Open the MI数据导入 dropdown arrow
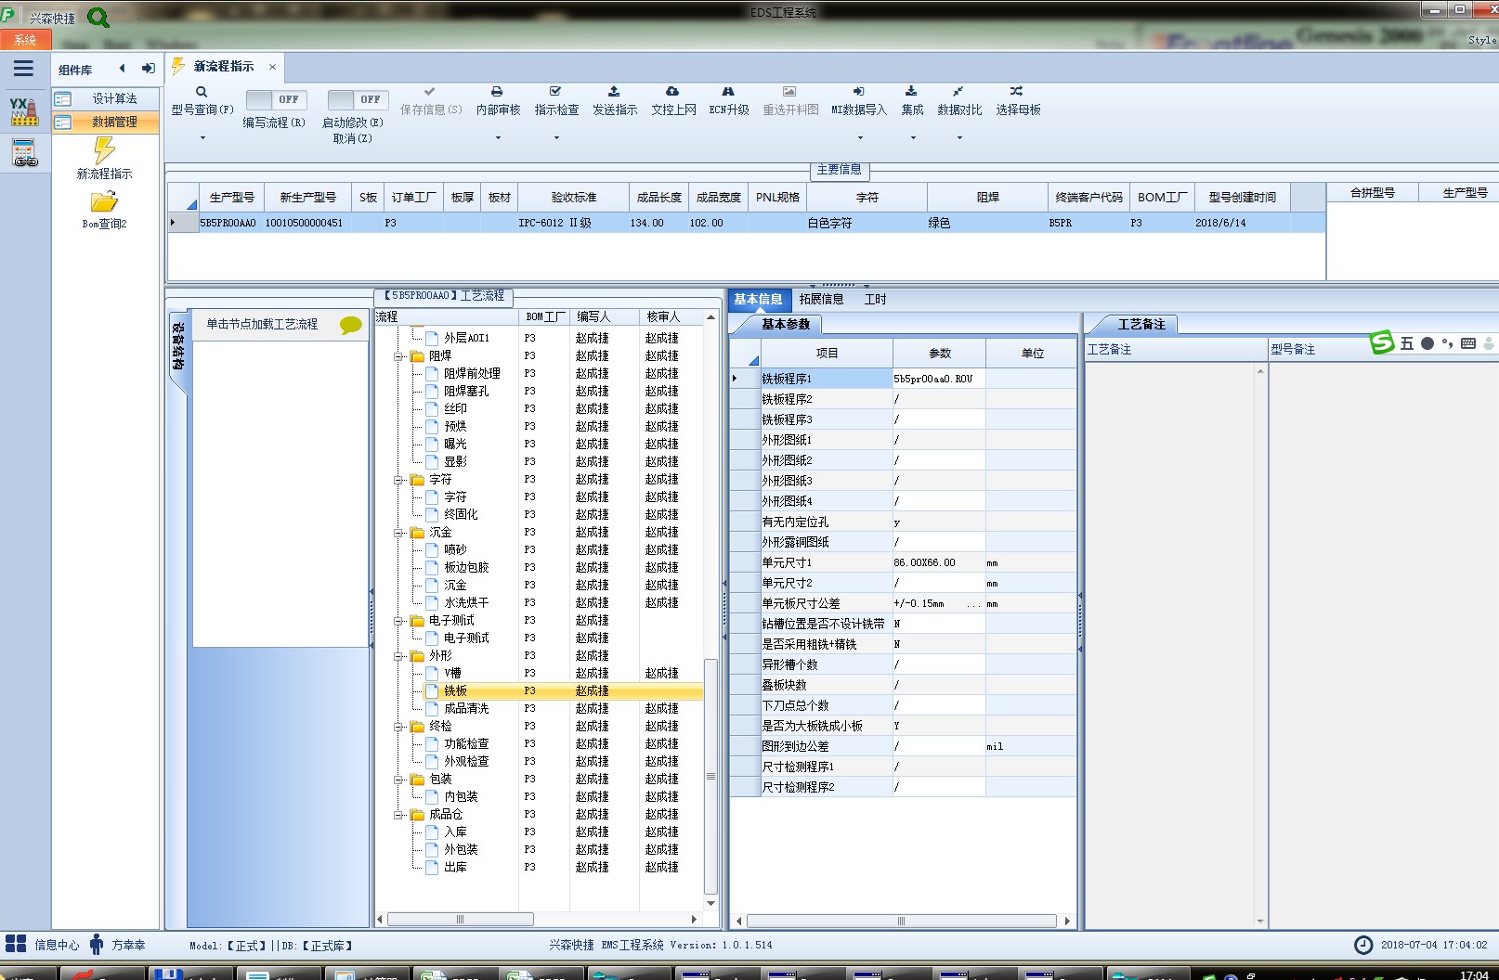Image resolution: width=1499 pixels, height=980 pixels. click(x=860, y=138)
